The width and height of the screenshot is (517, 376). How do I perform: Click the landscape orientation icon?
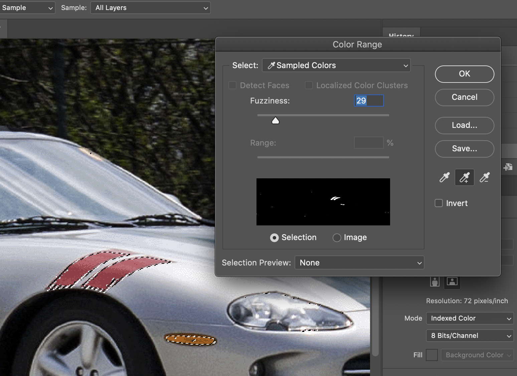(x=452, y=282)
